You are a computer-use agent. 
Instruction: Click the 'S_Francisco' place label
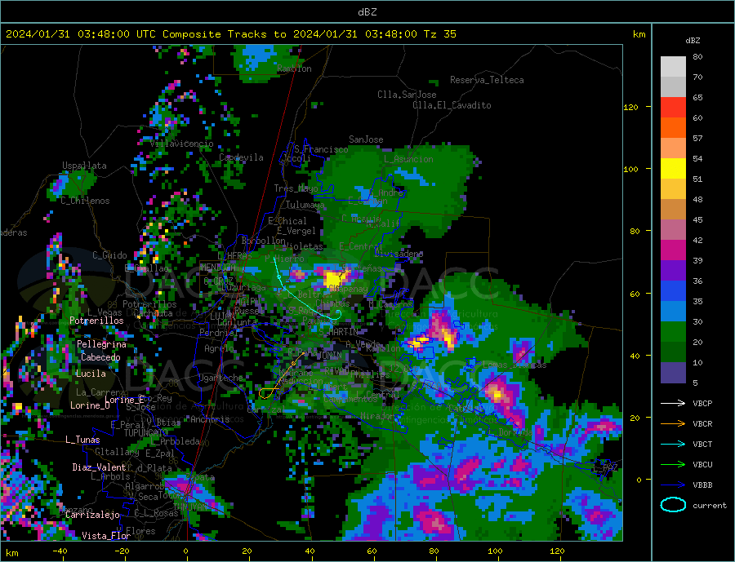[x=321, y=149]
